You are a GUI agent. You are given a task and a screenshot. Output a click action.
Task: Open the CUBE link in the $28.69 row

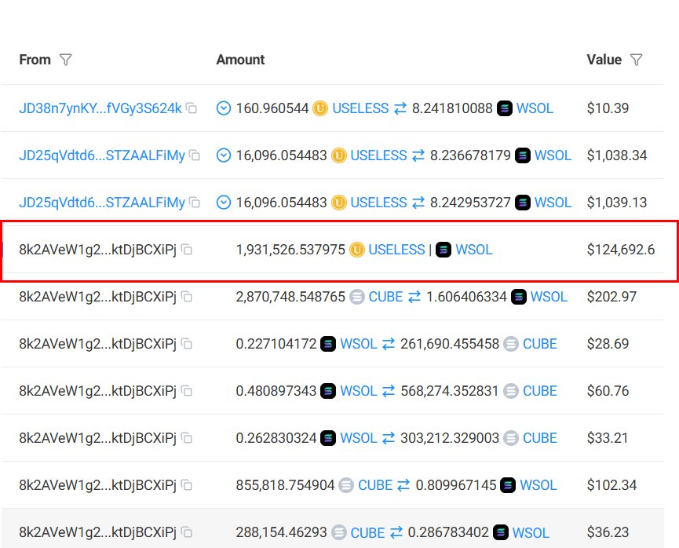click(x=540, y=345)
